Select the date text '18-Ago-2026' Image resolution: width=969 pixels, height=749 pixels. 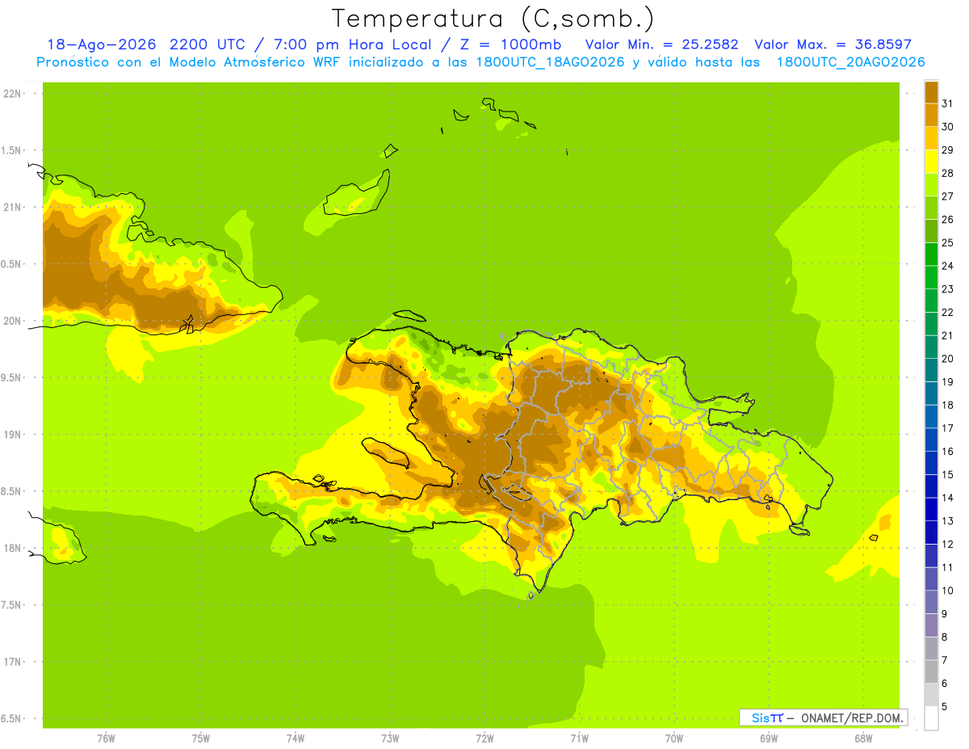click(101, 44)
